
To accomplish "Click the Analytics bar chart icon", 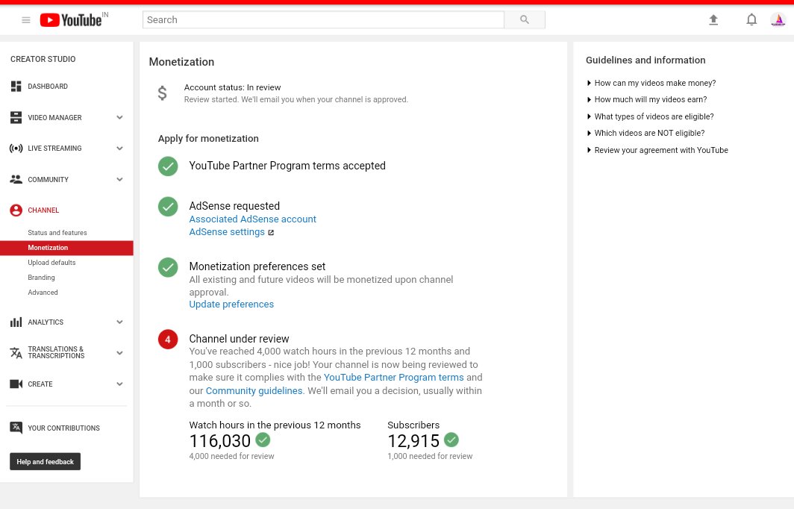I will pos(16,322).
